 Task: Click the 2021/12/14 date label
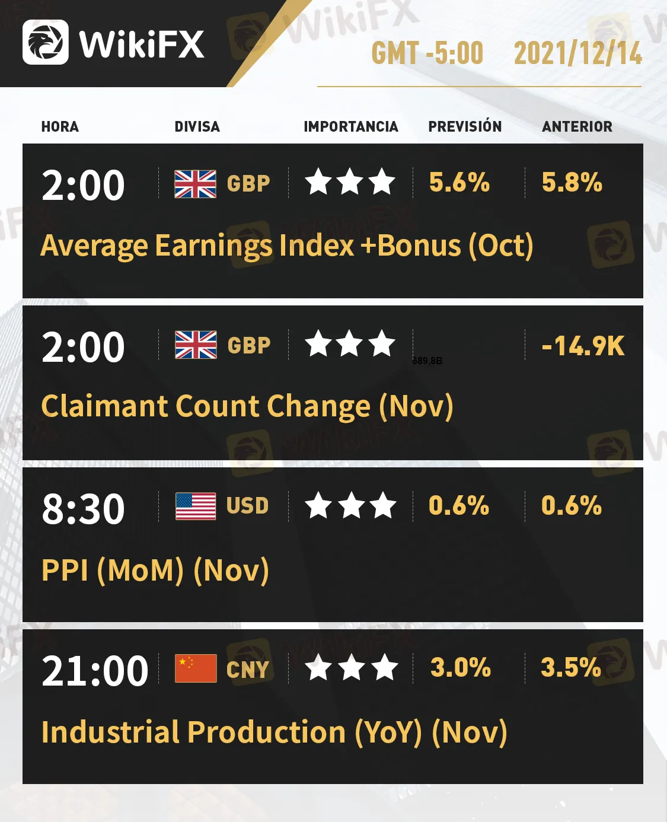[577, 53]
